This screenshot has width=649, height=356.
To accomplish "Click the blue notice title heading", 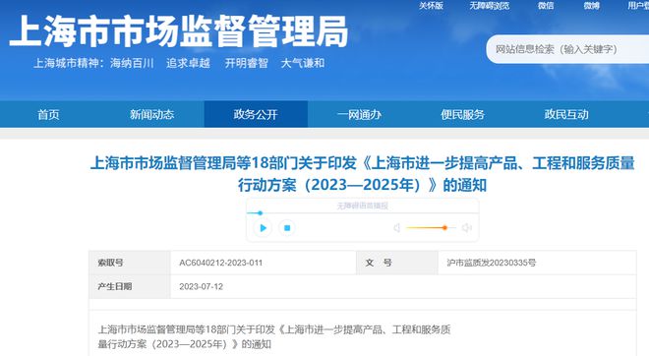I will click(362, 174).
